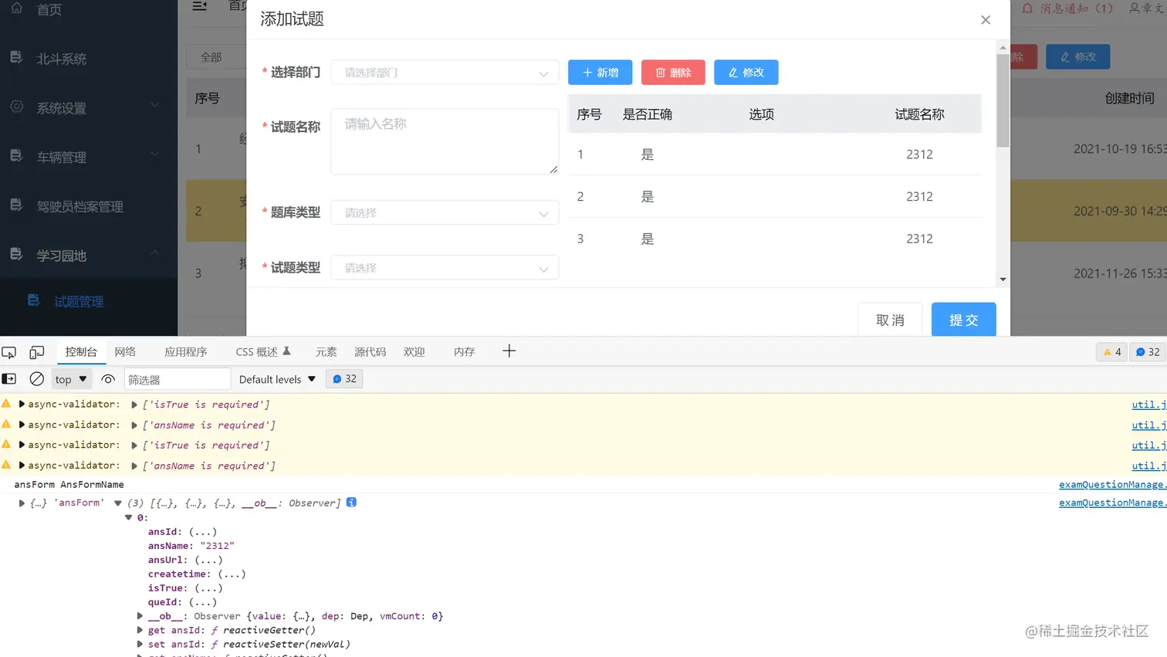Expand the 车辆管理 sidebar chevron
This screenshot has width=1167, height=657.
point(155,155)
